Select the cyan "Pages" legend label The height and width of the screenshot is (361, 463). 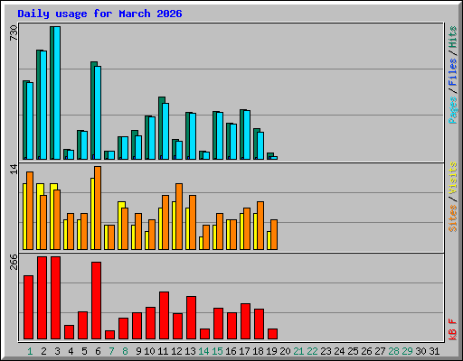[x=452, y=110]
